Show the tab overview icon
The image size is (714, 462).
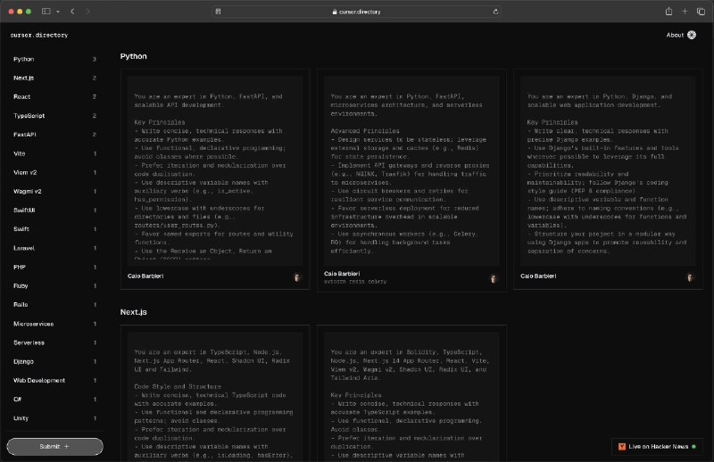coord(701,12)
